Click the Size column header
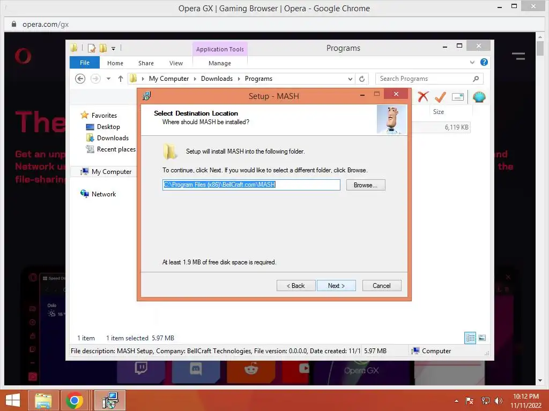 point(439,112)
